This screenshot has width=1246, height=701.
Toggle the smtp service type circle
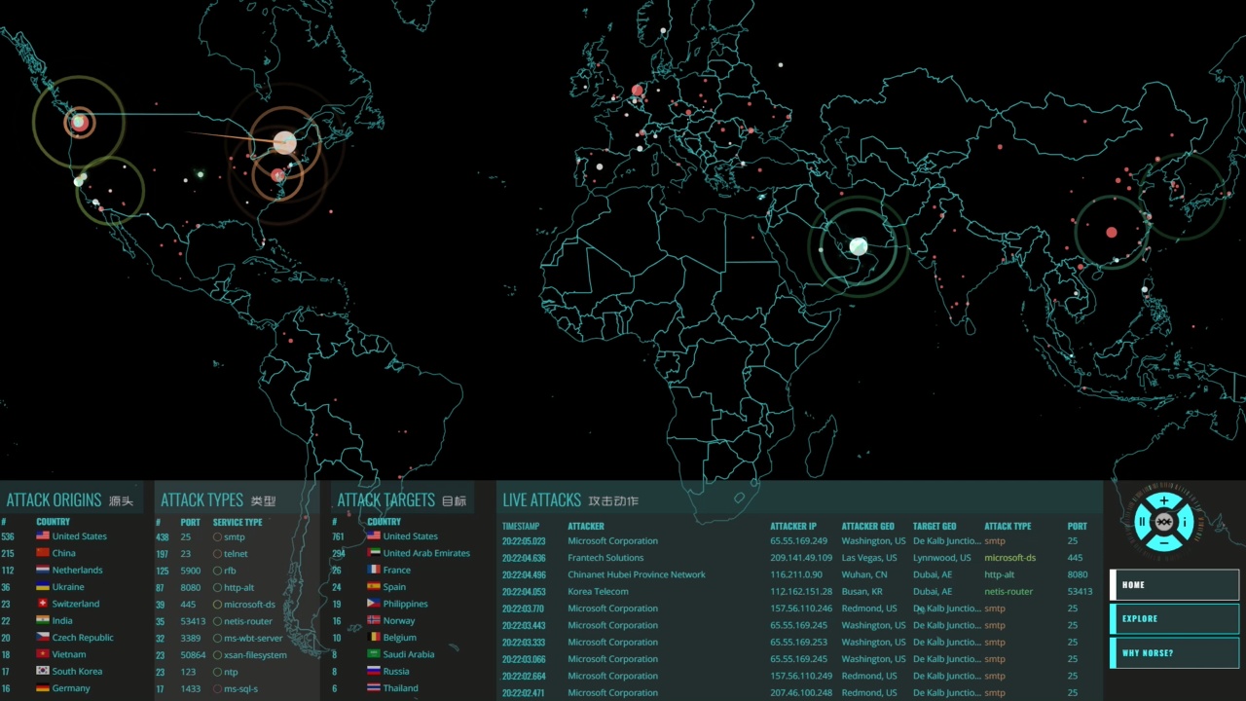pos(217,537)
